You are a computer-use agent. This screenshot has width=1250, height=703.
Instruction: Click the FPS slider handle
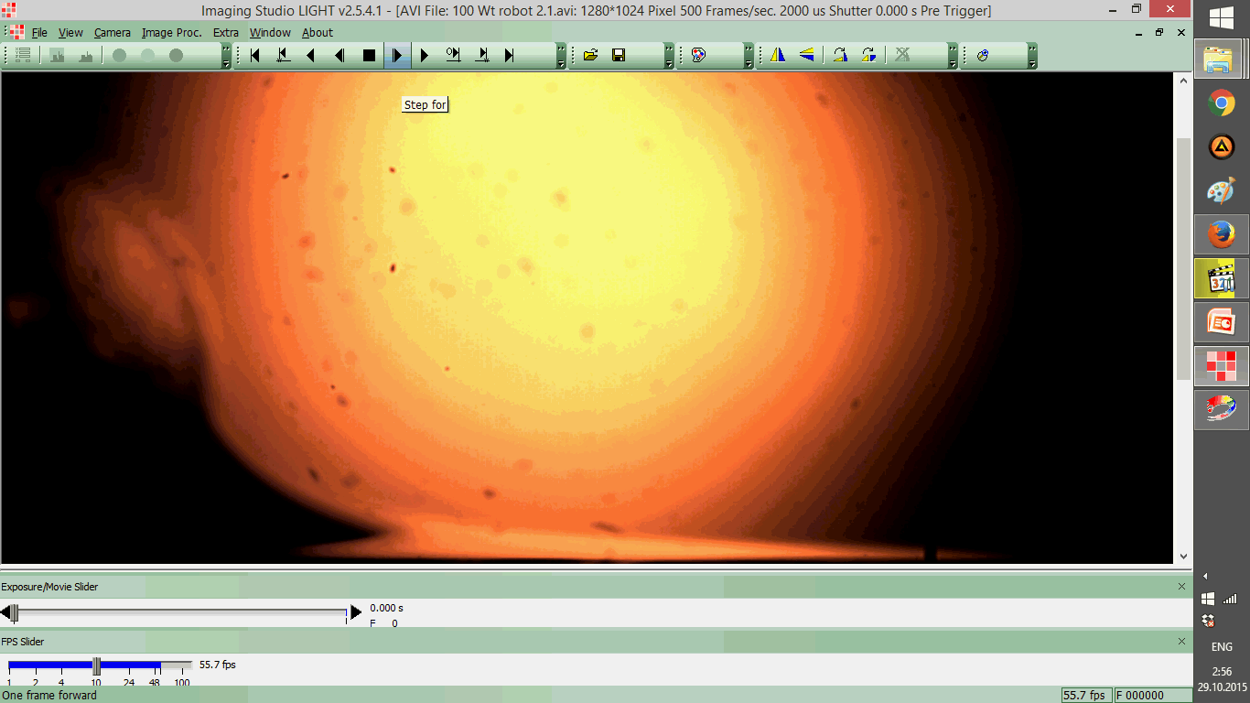(x=96, y=665)
